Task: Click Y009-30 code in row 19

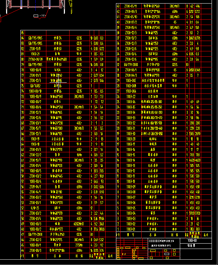Action: (131, 134)
